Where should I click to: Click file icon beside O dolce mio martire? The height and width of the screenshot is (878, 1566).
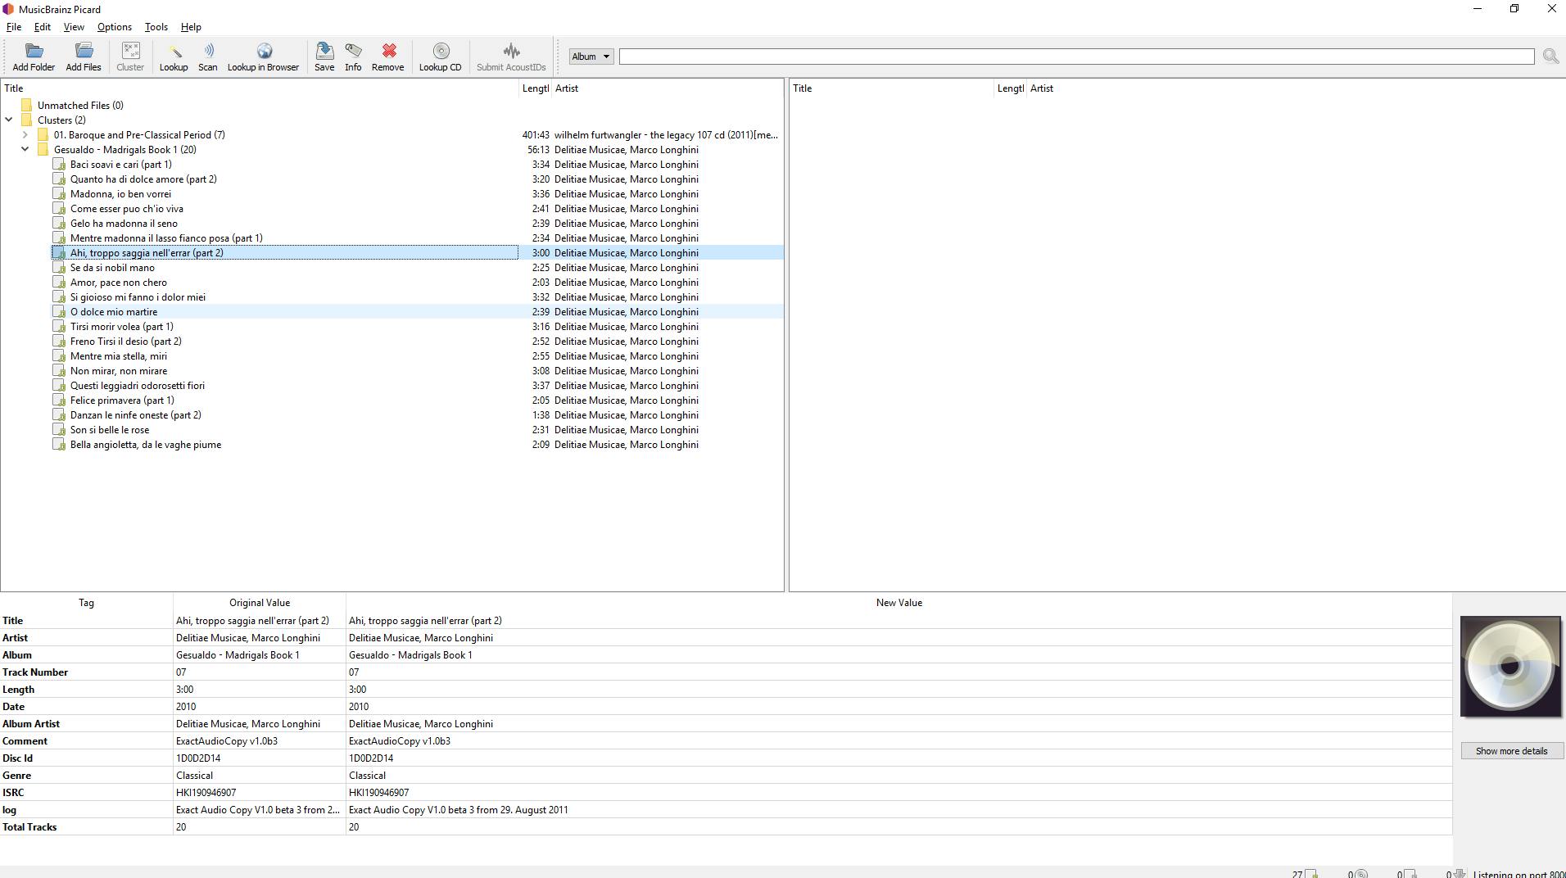(59, 311)
